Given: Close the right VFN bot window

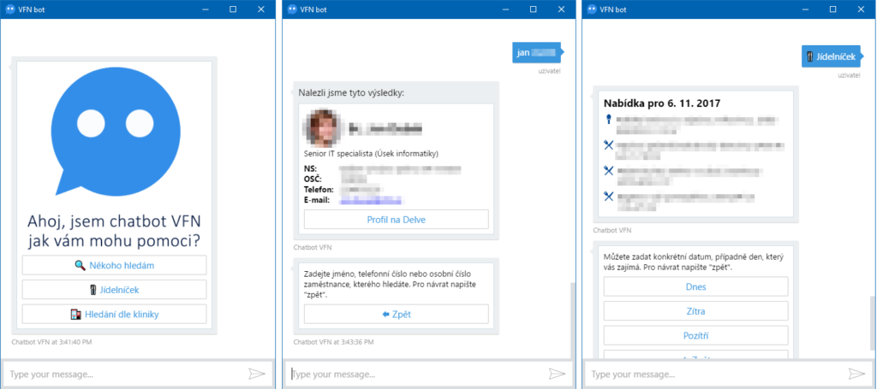Looking at the screenshot, I should [862, 9].
